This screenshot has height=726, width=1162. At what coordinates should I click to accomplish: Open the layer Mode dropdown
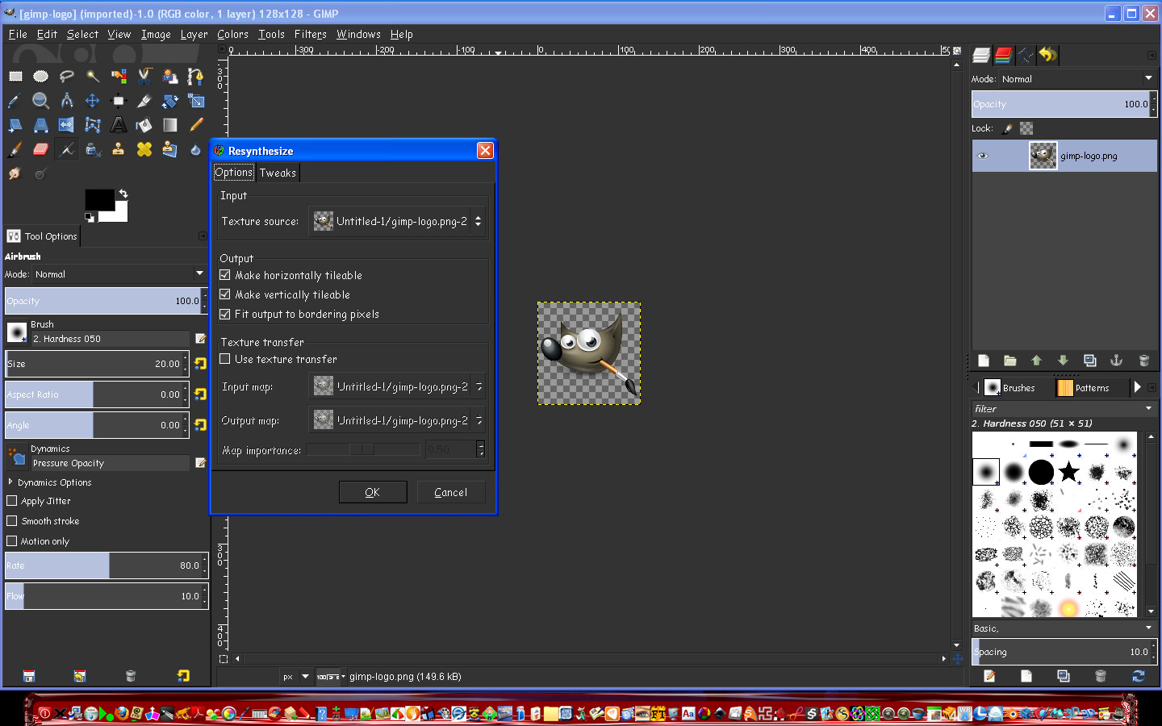click(1077, 79)
